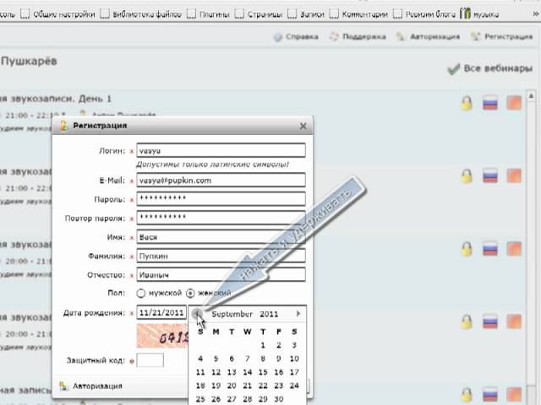Open the Справка help link
Screen dimensions: 541x405
296,36
